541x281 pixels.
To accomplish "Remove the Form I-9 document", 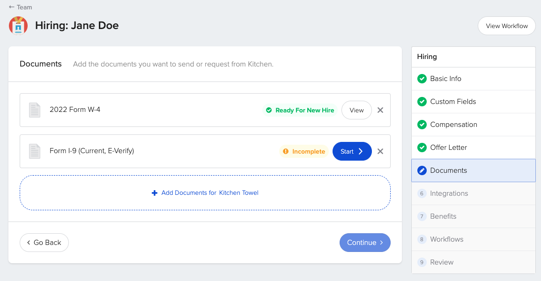I will pos(380,151).
